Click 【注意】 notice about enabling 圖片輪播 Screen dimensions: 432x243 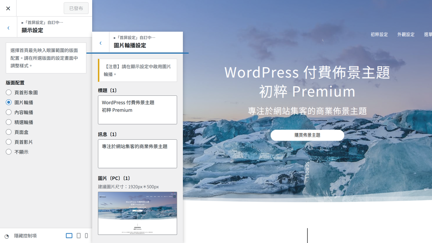coord(138,70)
